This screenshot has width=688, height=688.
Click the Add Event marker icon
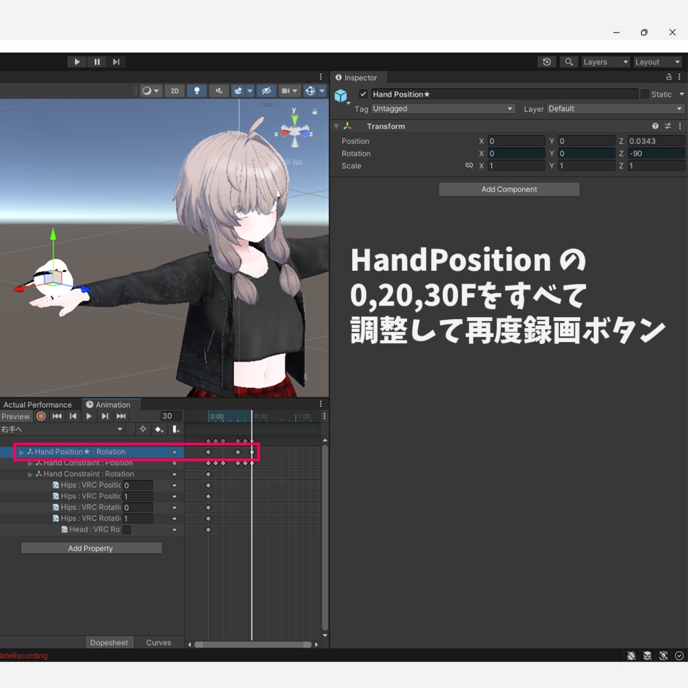[x=176, y=429]
